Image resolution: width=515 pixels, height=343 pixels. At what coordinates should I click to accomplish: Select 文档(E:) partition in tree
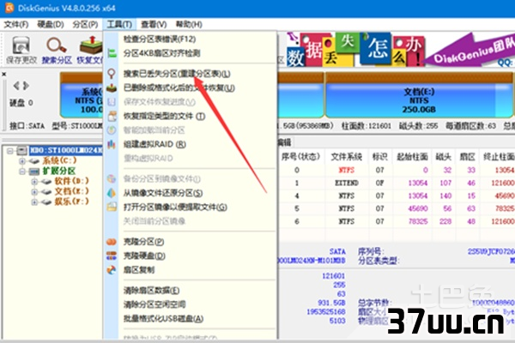(x=71, y=191)
